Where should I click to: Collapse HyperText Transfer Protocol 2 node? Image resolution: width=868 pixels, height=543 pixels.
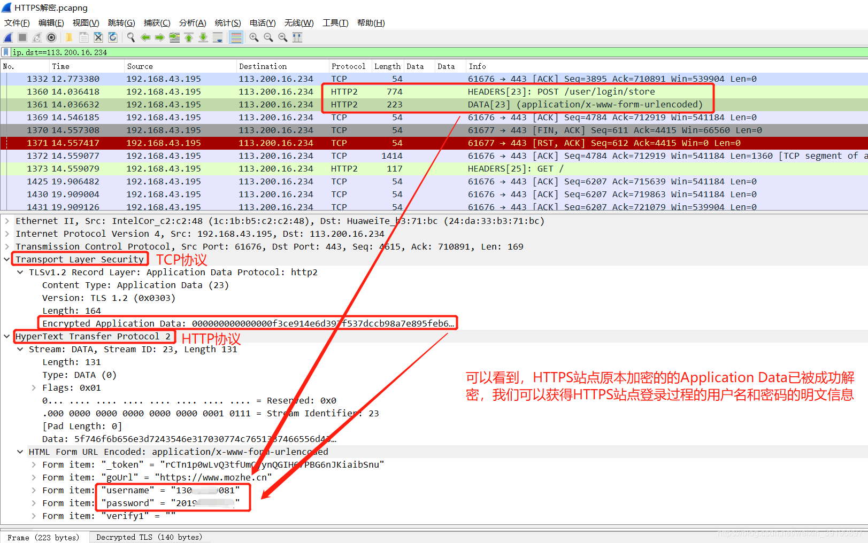click(x=7, y=336)
